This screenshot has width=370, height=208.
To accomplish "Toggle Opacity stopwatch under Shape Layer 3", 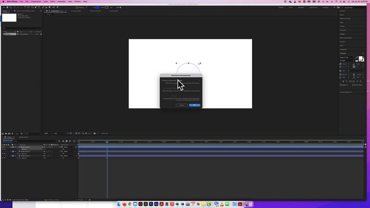I will click(x=20, y=149).
